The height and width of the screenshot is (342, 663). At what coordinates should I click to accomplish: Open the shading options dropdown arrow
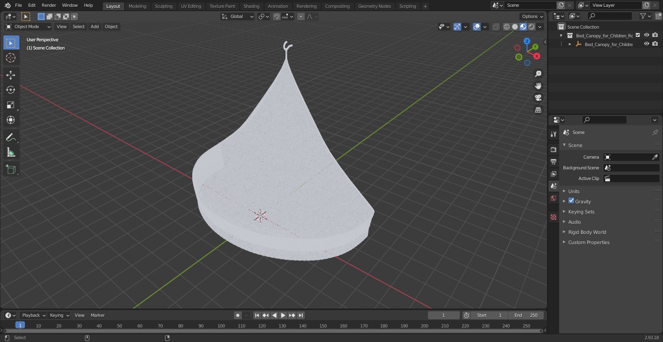click(x=540, y=27)
